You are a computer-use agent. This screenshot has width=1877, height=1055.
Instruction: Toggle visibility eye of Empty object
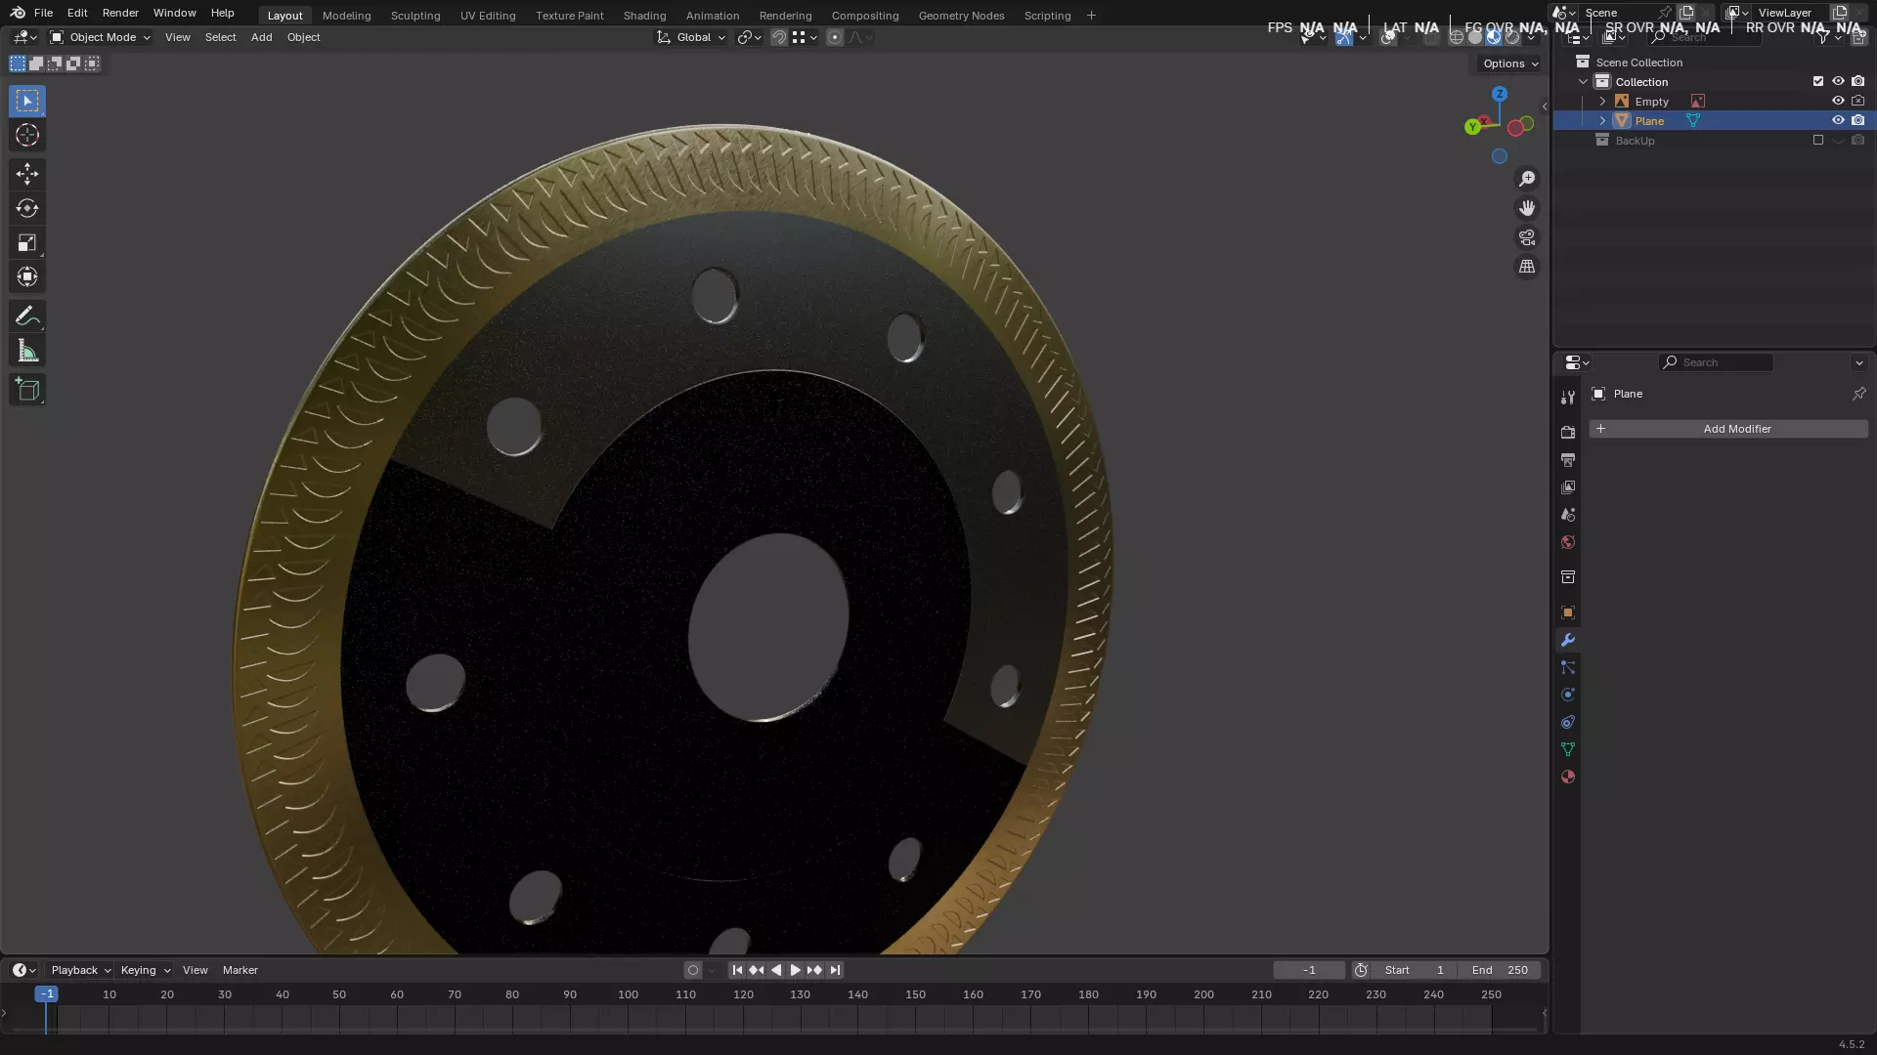(1838, 101)
